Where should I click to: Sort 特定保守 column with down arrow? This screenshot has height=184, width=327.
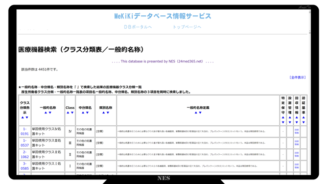[283, 122]
